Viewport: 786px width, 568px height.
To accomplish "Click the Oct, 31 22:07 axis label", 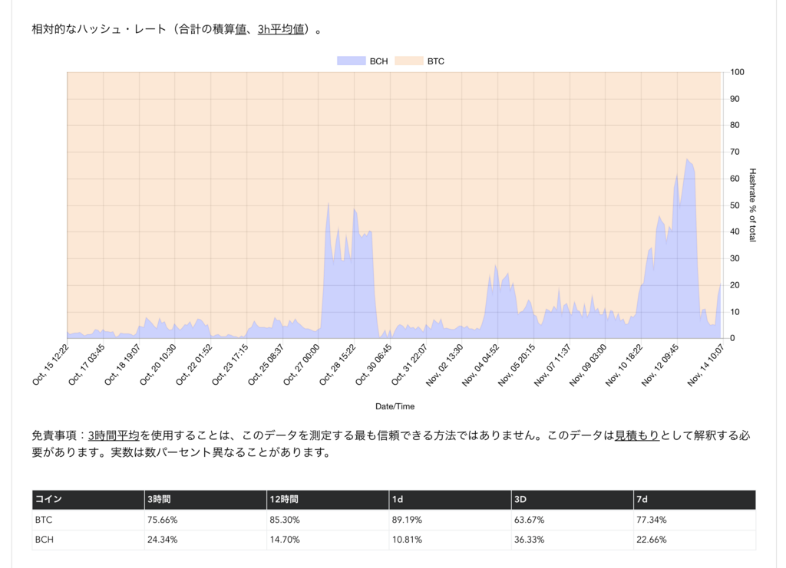I will pos(409,365).
